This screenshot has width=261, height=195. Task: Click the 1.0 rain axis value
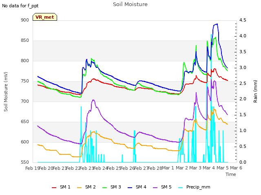(243, 131)
